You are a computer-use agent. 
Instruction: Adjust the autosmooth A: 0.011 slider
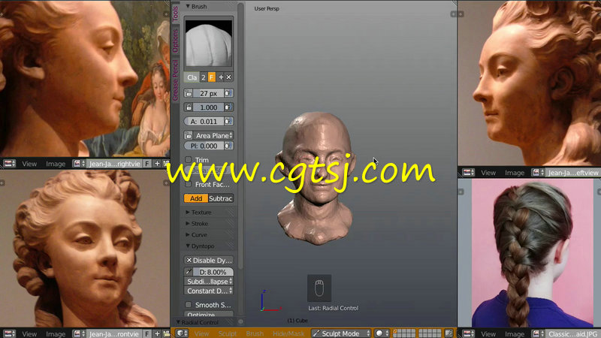click(204, 122)
